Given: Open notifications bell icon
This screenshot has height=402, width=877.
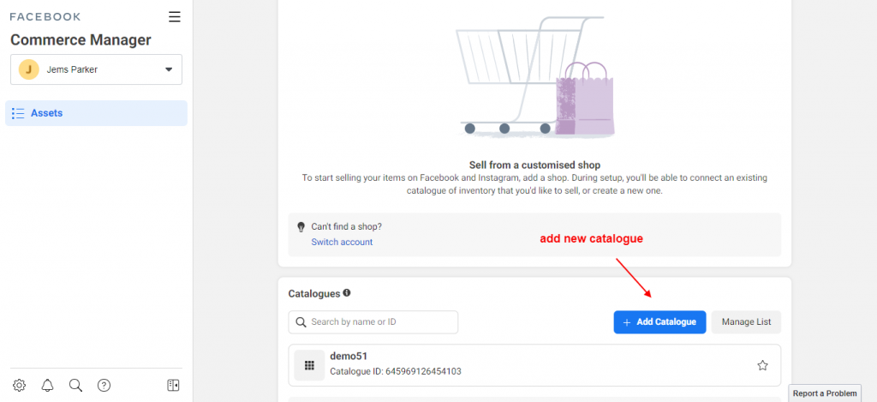Looking at the screenshot, I should (48, 385).
